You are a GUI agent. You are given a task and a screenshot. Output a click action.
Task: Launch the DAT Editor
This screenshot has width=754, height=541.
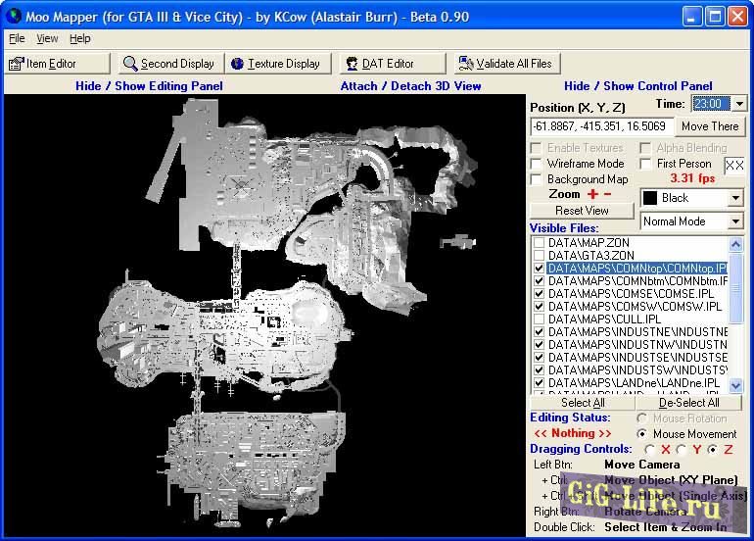(392, 64)
